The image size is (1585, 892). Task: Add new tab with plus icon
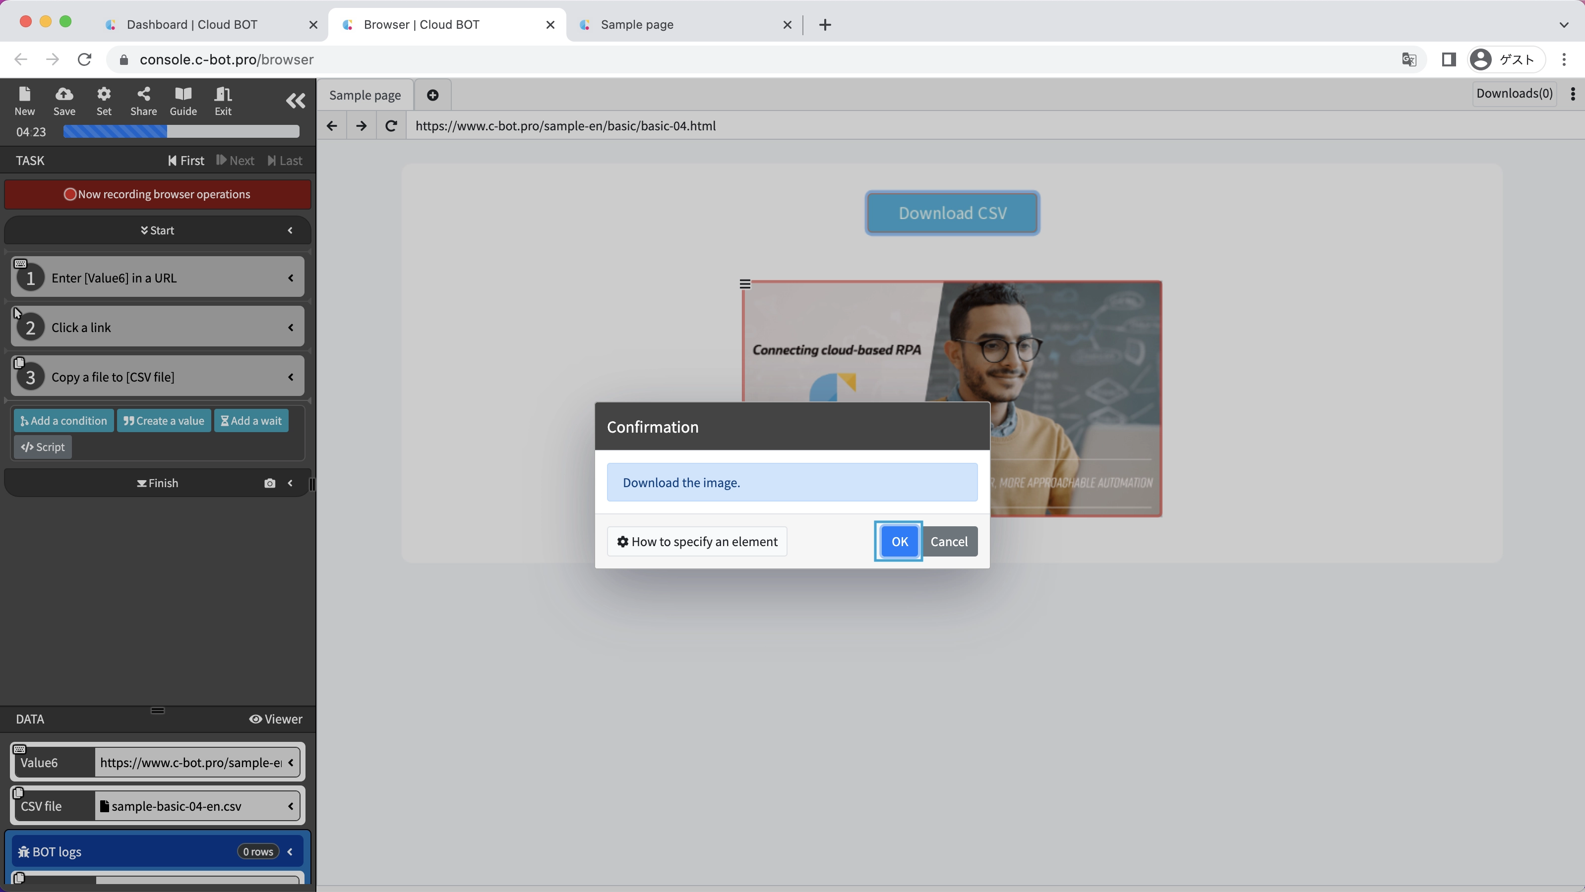(x=432, y=95)
